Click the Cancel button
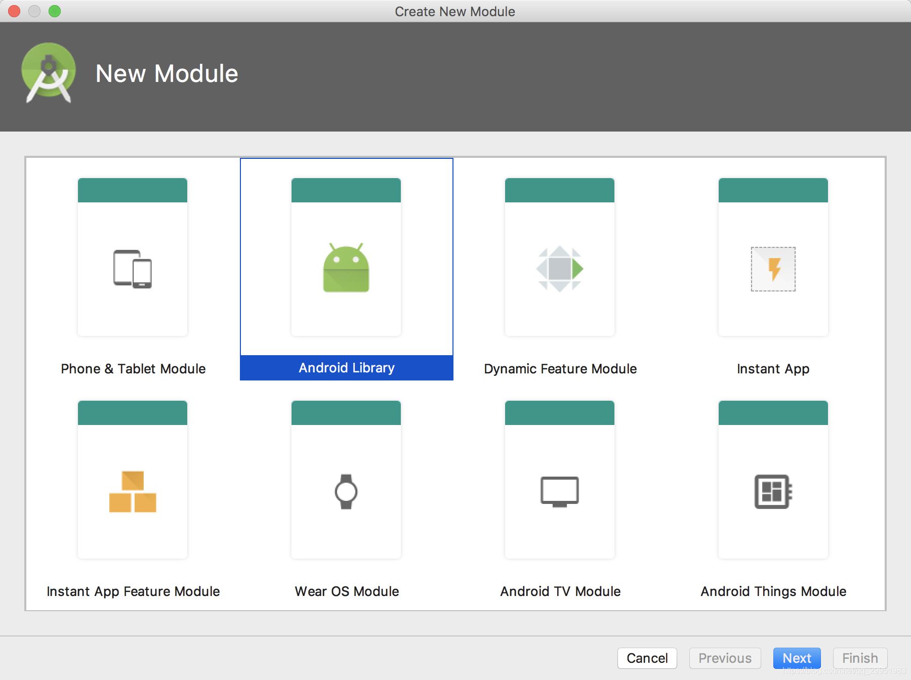Image resolution: width=911 pixels, height=680 pixels. pos(647,658)
